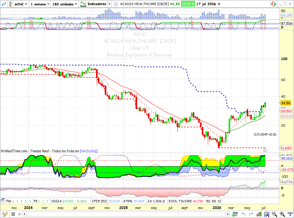
Task: Expand the arrow next to Indicadores
Action: point(110,4)
